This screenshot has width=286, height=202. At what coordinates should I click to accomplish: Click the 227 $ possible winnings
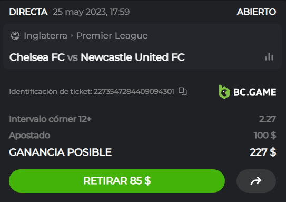click(263, 152)
